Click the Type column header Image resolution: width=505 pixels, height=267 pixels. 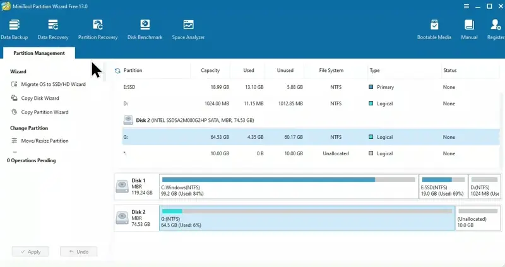(x=374, y=70)
